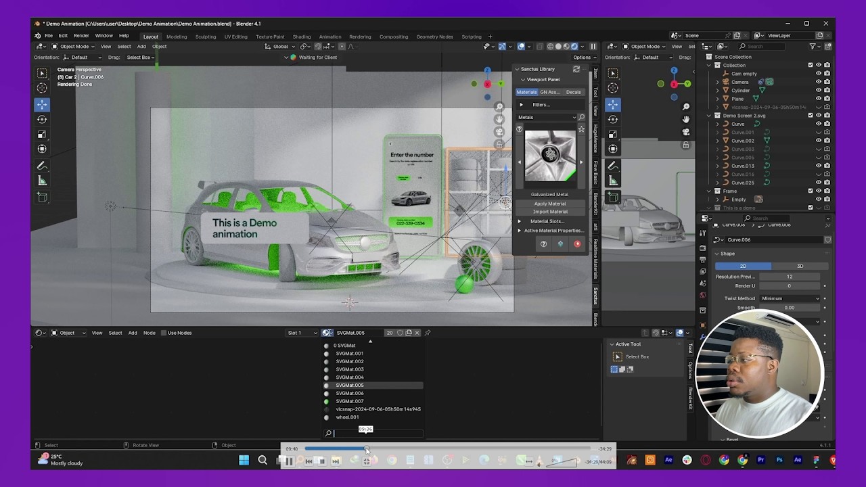Switch to the Animation workspace tab
The height and width of the screenshot is (487, 866).
point(330,37)
